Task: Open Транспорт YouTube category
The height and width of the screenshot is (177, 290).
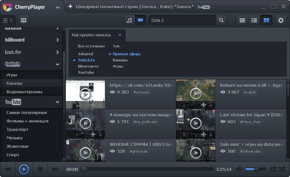Action: coord(17,130)
